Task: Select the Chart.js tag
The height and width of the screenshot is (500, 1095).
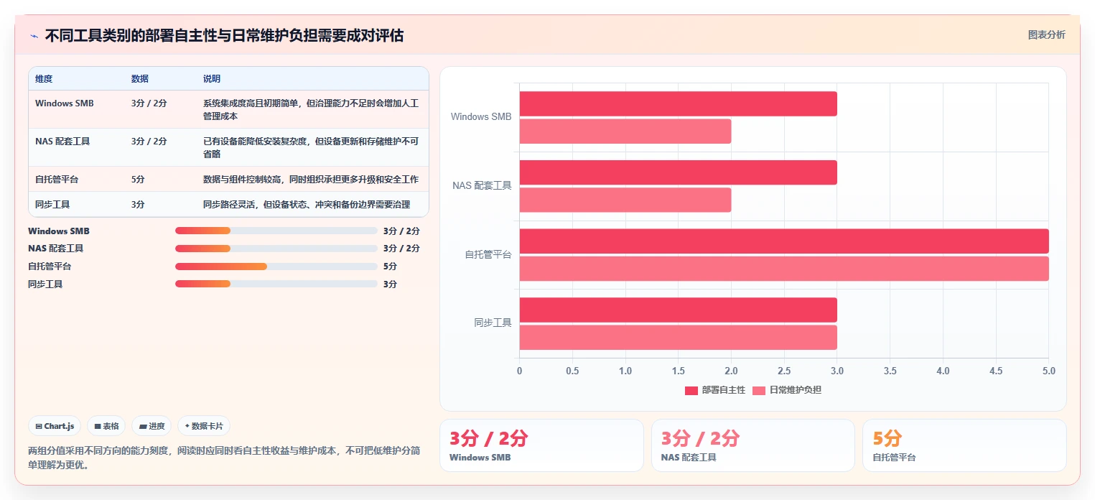Action: coord(55,426)
